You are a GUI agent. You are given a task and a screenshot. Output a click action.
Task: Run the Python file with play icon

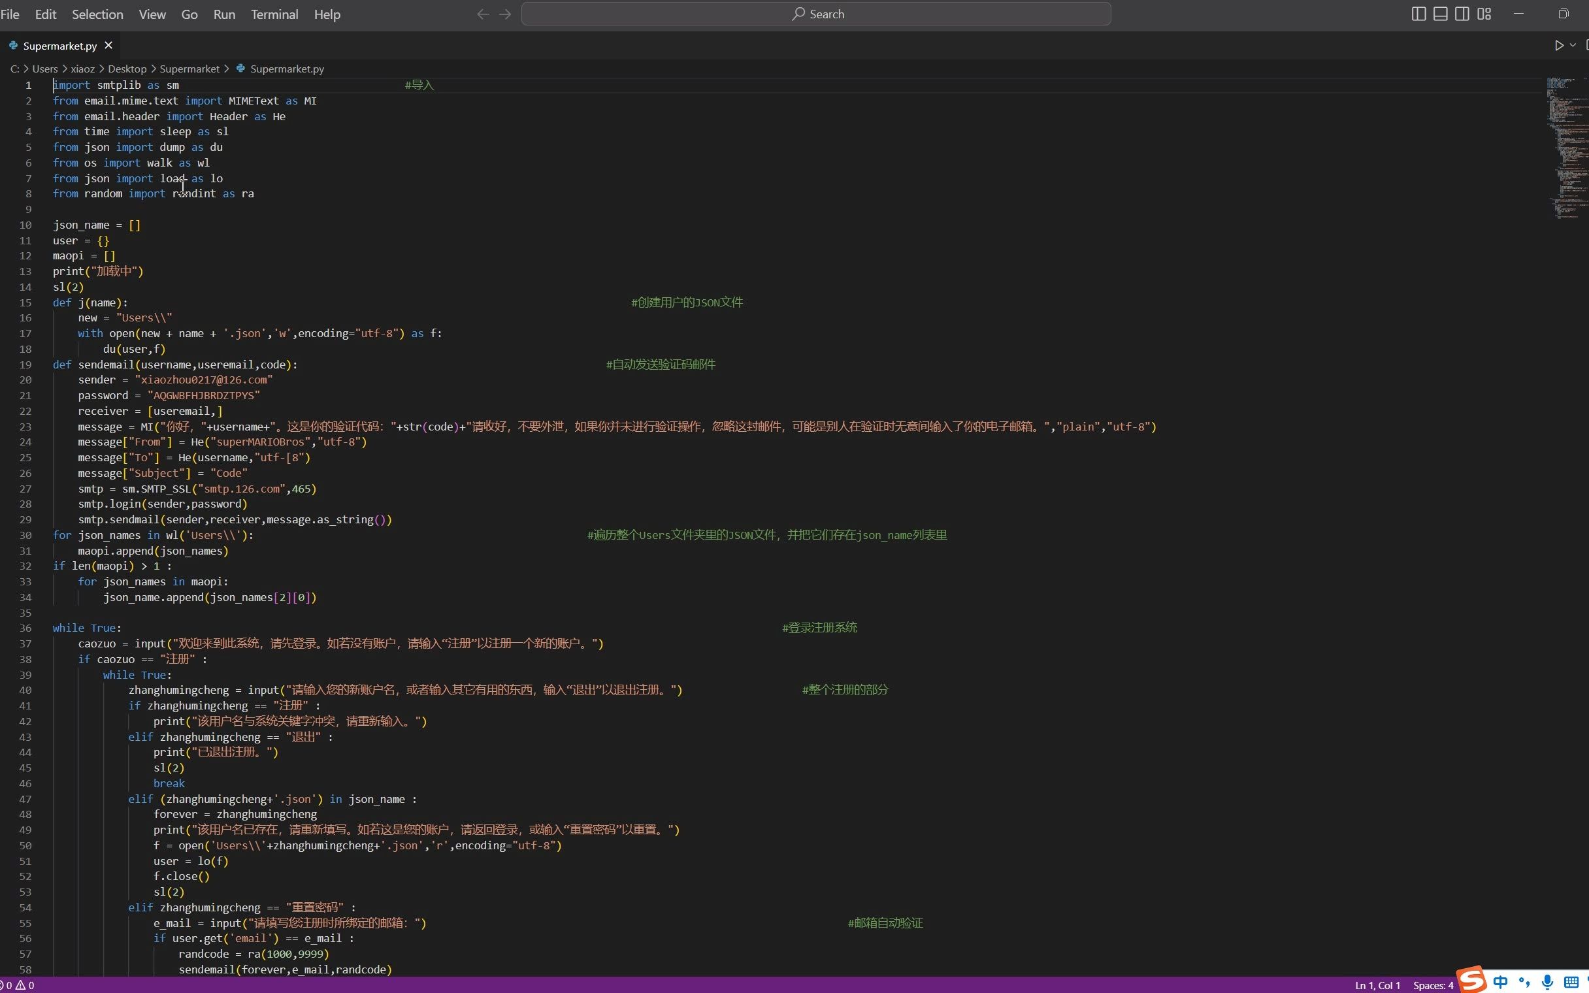tap(1559, 45)
